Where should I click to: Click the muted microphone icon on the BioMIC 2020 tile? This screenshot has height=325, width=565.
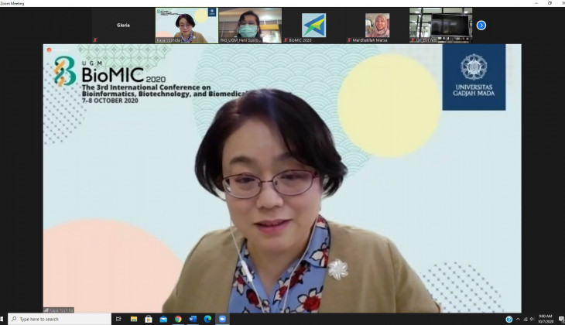click(286, 40)
